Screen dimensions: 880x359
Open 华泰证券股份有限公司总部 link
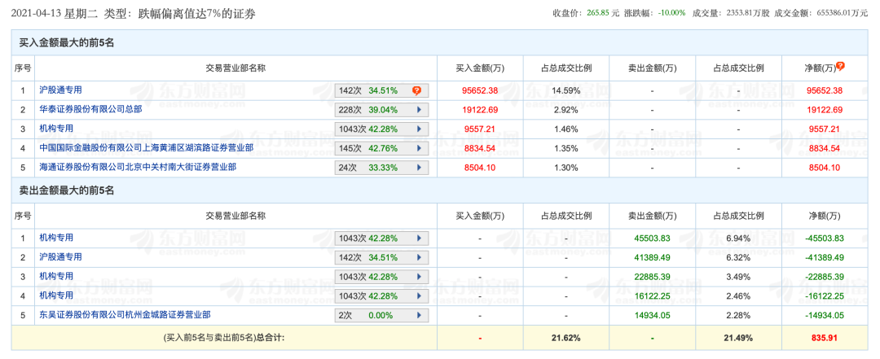coord(90,109)
